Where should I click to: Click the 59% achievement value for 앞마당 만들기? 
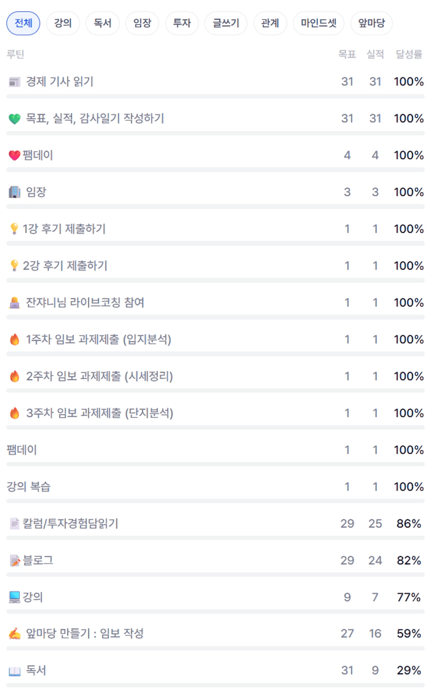click(409, 634)
